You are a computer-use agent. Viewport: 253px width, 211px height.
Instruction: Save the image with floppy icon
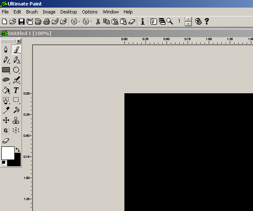coord(22,22)
